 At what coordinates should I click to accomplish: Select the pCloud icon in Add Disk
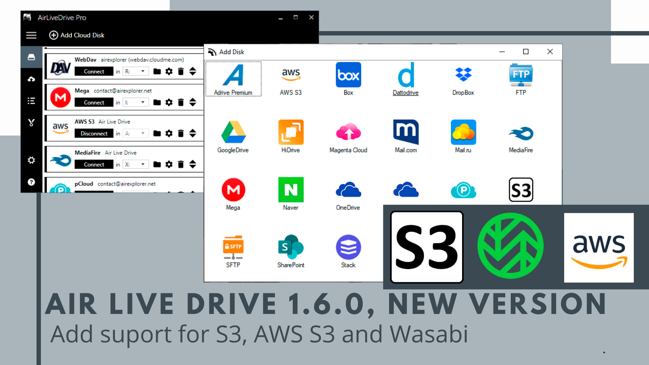point(463,190)
